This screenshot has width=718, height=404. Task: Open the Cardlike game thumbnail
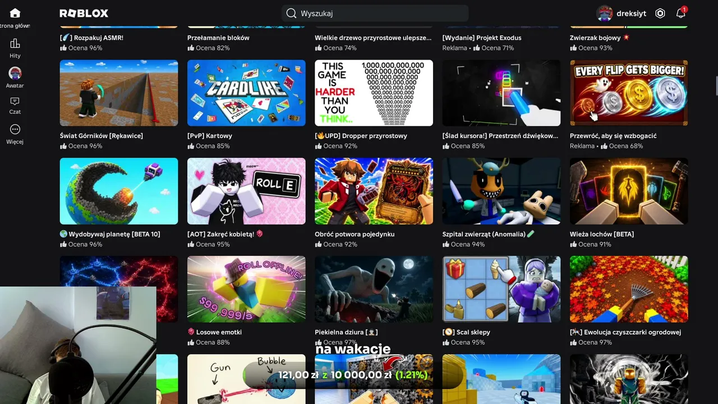coord(246,93)
